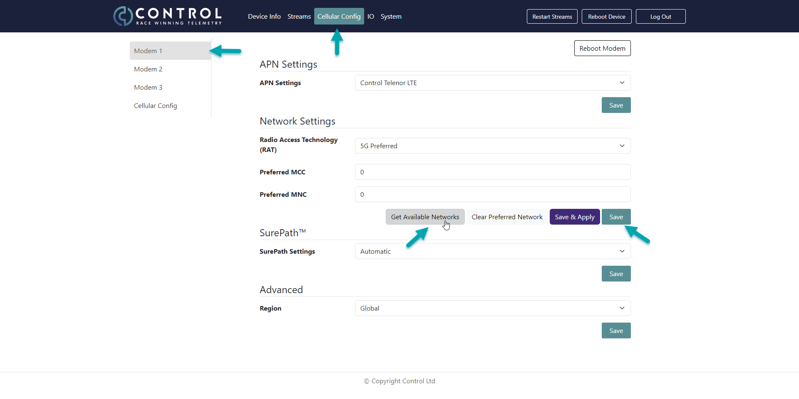Click the Control logo in header

(x=167, y=16)
